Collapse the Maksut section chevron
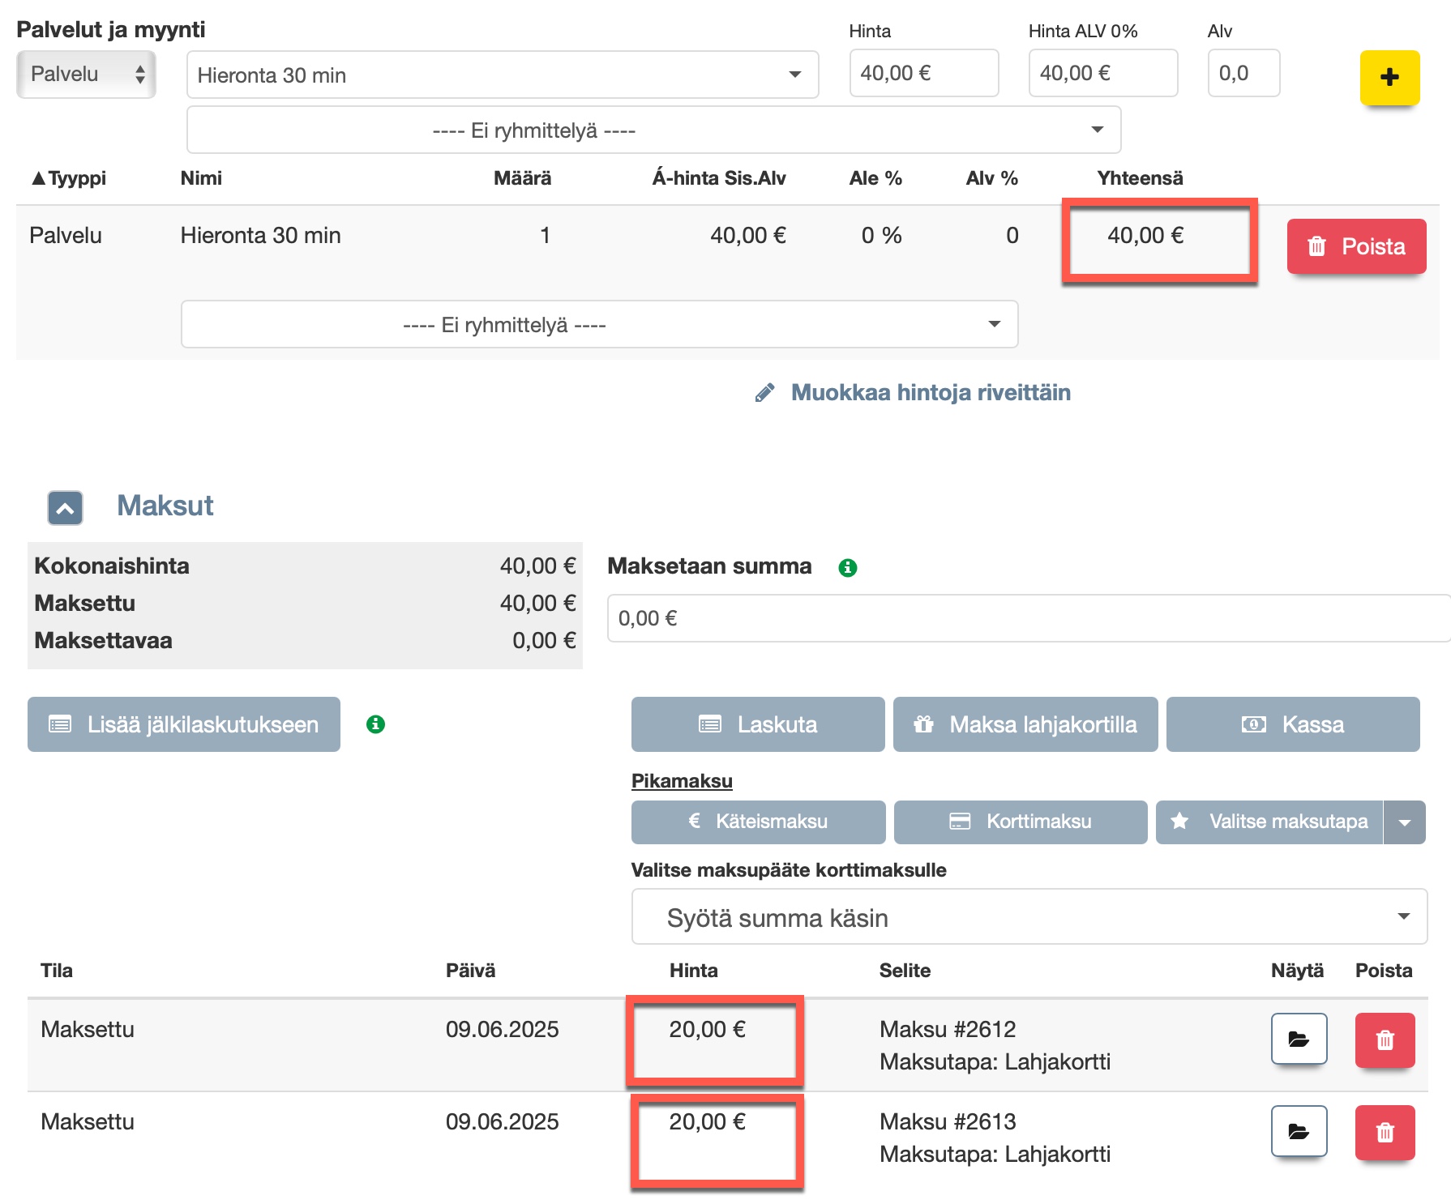1451x1204 pixels. [x=66, y=508]
